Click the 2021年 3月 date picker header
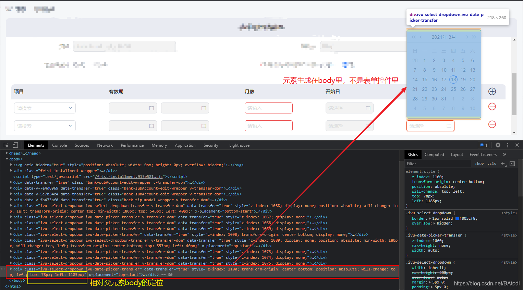523x290 pixels. point(443,37)
